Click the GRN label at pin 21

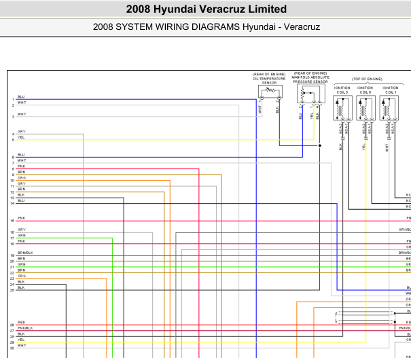pos(22,264)
